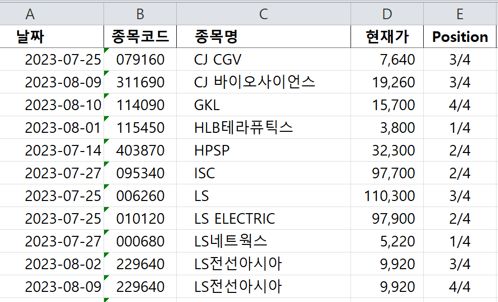Select the CJ 바이오사이언스 cell
Viewport: 498px width, 302px height.
click(x=263, y=82)
